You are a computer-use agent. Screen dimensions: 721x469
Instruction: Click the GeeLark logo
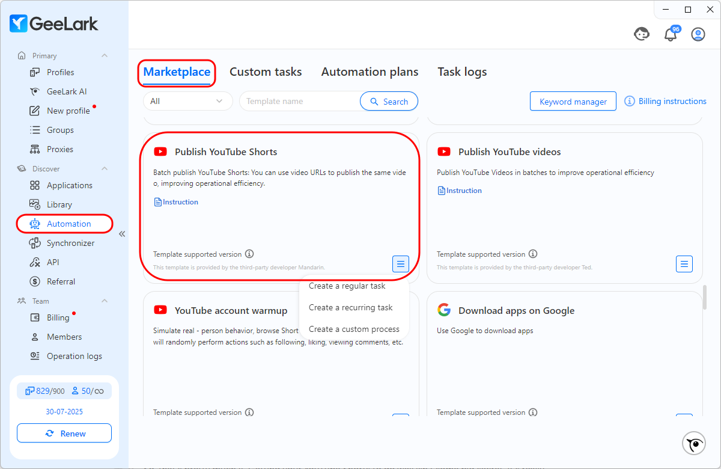tap(54, 24)
